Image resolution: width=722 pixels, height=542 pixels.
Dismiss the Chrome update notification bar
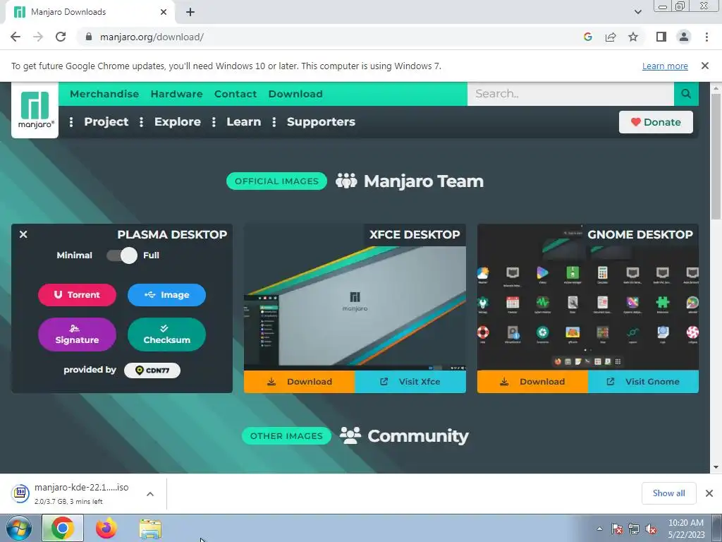(704, 66)
